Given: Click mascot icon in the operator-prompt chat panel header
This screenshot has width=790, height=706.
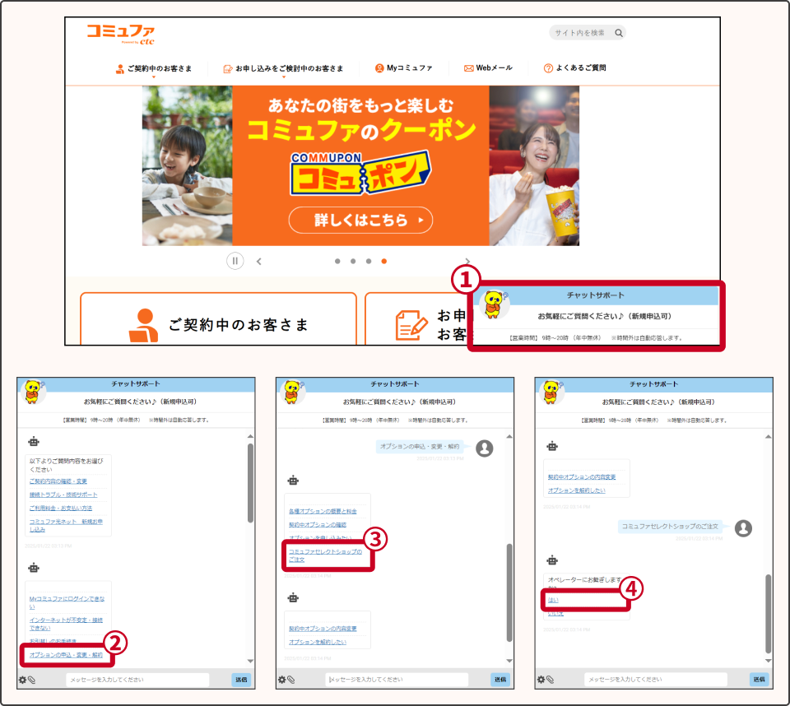Looking at the screenshot, I should click(551, 392).
